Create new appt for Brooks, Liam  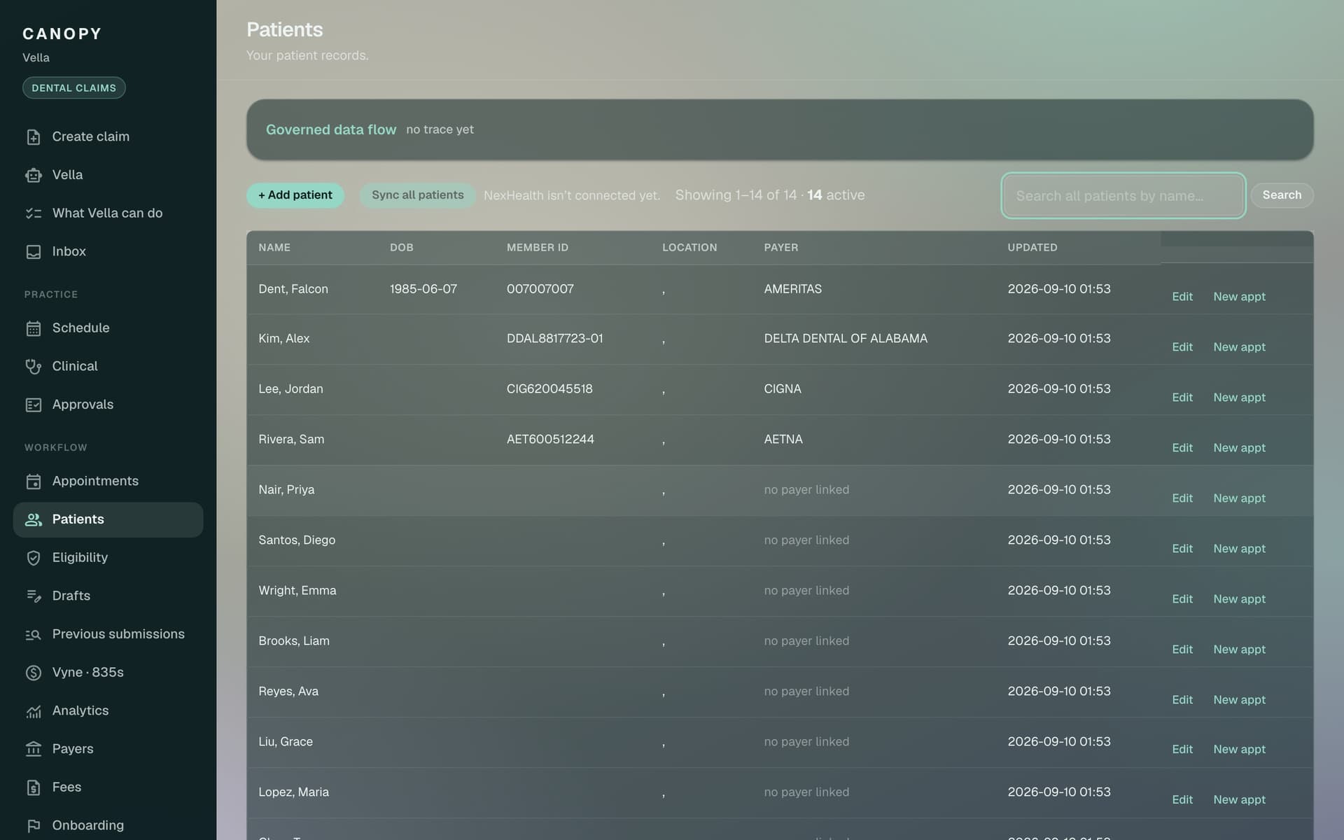[1239, 650]
